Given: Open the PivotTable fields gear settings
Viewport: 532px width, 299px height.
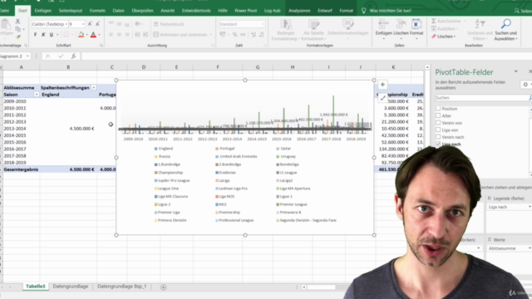Looking at the screenshot, I should (x=525, y=85).
